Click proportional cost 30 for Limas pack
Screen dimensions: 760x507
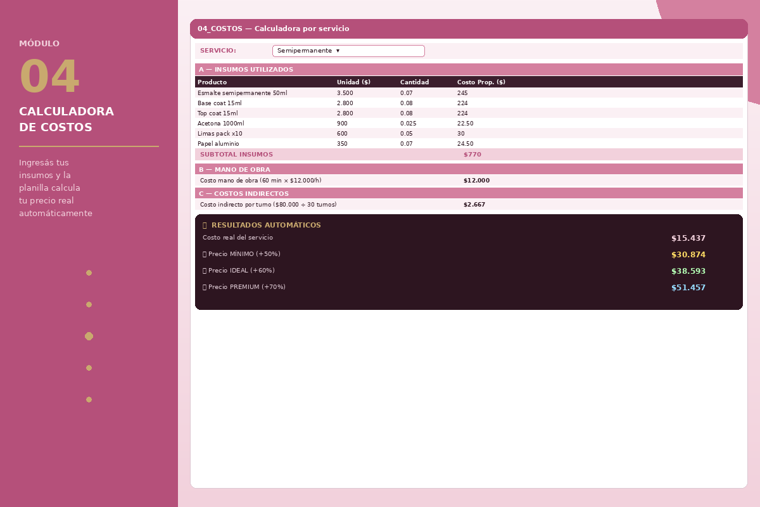(x=460, y=134)
